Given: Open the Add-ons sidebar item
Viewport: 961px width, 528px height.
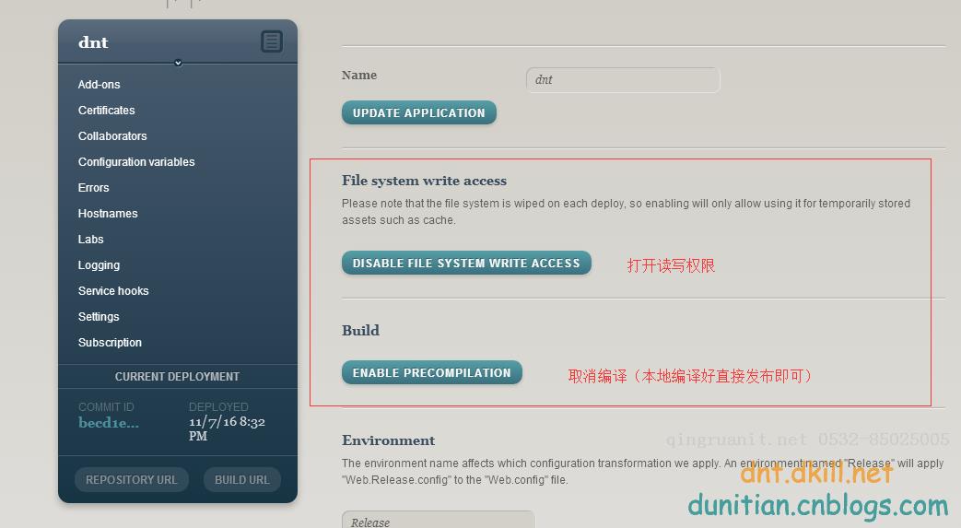Looking at the screenshot, I should (x=99, y=85).
